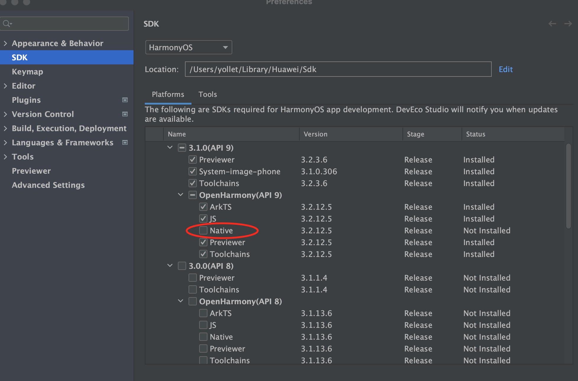Uncheck Previewer 3.2.3.6 checkbox

click(193, 159)
